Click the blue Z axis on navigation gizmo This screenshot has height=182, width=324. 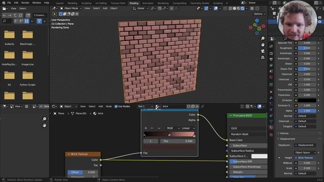[257, 20]
